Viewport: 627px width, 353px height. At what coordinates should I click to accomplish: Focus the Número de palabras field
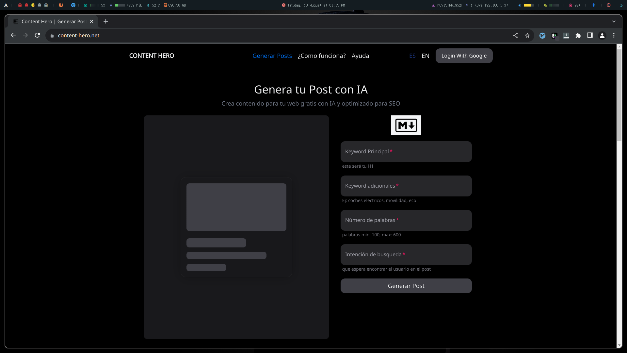click(406, 220)
